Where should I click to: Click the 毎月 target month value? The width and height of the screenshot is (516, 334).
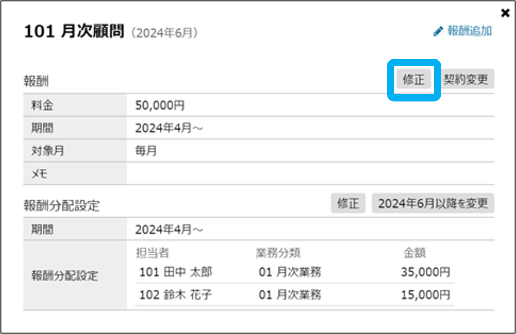[x=146, y=151]
